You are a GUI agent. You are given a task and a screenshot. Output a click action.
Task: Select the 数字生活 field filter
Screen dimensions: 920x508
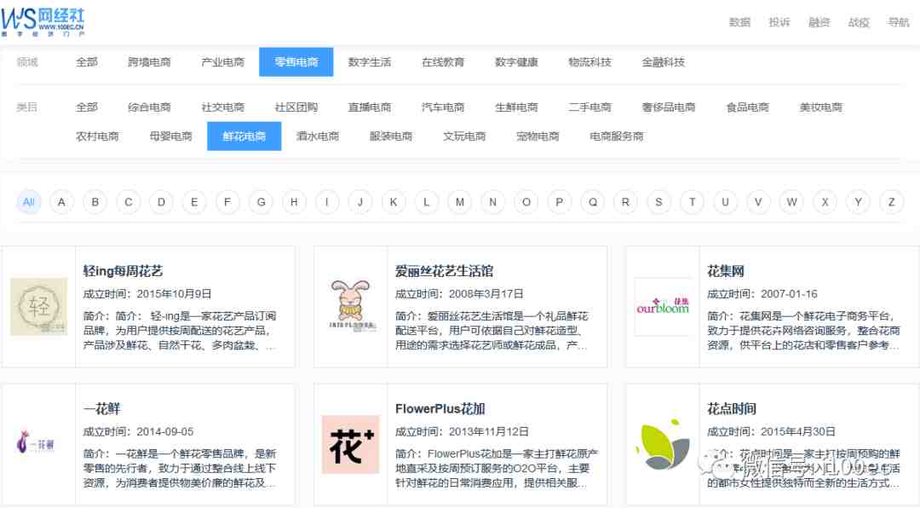[x=370, y=61]
